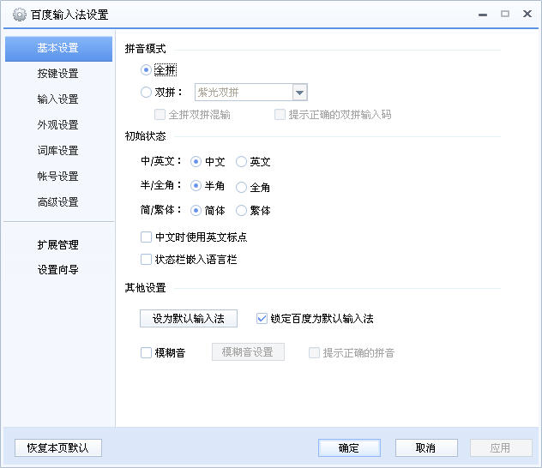The height and width of the screenshot is (468, 542).
Task: Click 设为默认输入法 button
Action: tap(189, 318)
